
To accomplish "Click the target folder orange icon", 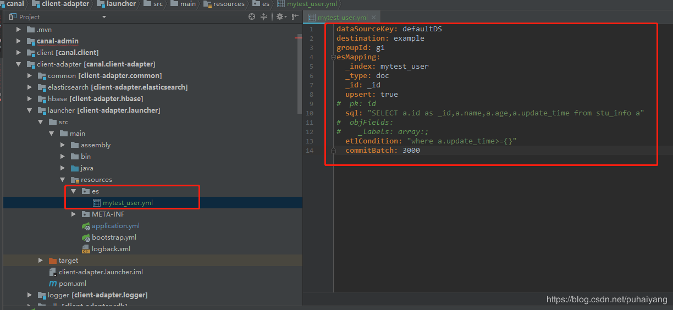I will click(53, 261).
